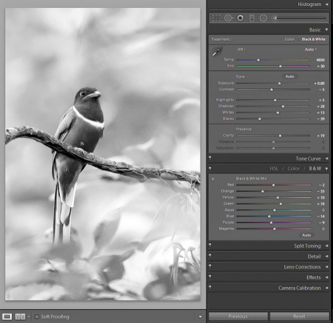Open the WB Auto preset dropdown
The height and width of the screenshot is (323, 333).
[x=310, y=49]
